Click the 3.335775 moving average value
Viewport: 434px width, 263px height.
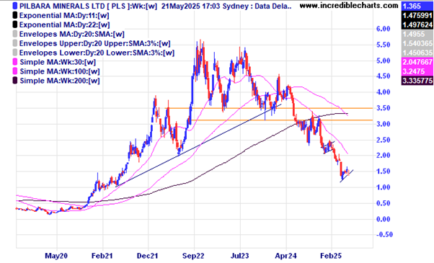(417, 81)
